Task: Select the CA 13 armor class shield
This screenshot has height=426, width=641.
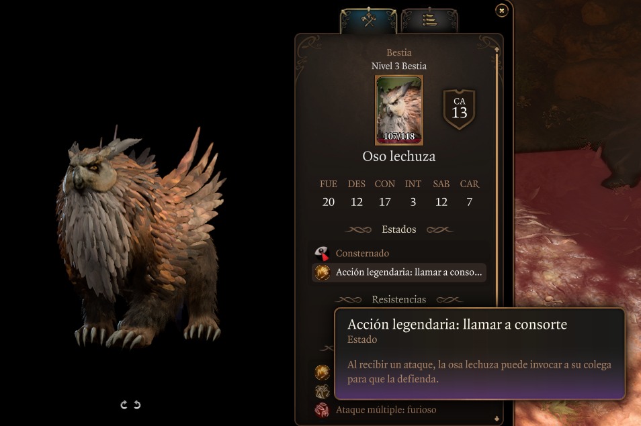Action: pos(459,109)
